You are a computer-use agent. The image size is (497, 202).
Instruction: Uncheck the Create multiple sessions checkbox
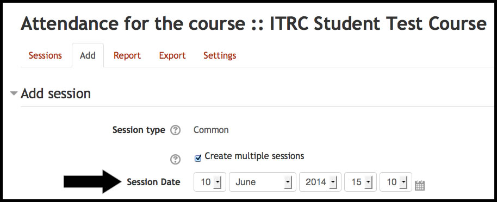click(198, 159)
